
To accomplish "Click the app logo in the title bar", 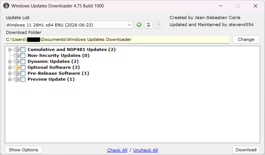I will pos(6,6).
